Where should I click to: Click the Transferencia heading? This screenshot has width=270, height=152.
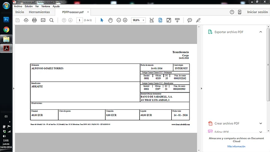181,52
